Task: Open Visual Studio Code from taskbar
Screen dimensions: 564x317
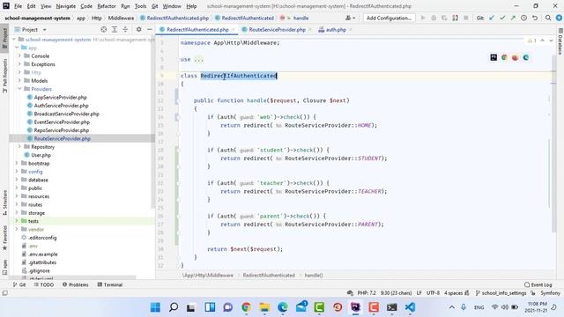Action: click(x=411, y=307)
